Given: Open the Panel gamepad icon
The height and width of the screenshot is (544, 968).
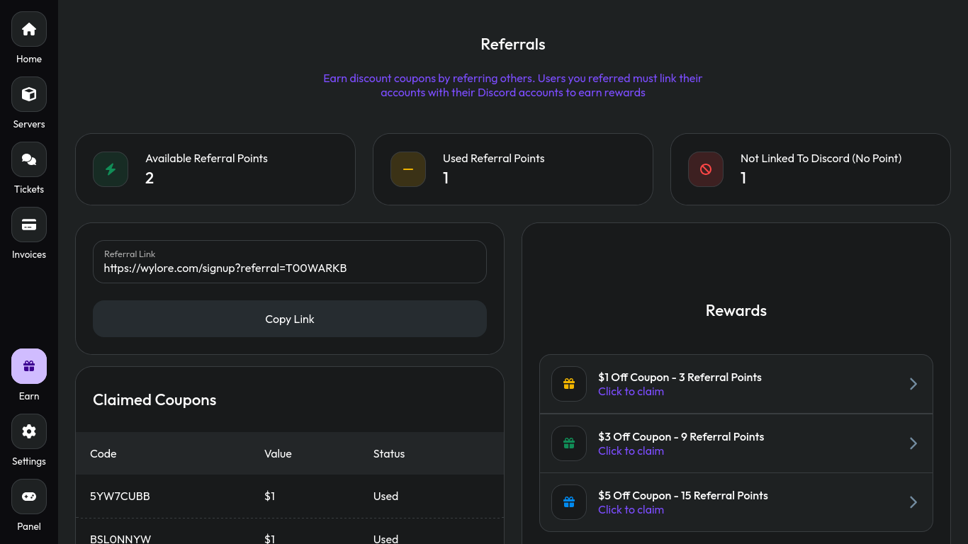Looking at the screenshot, I should (x=29, y=497).
